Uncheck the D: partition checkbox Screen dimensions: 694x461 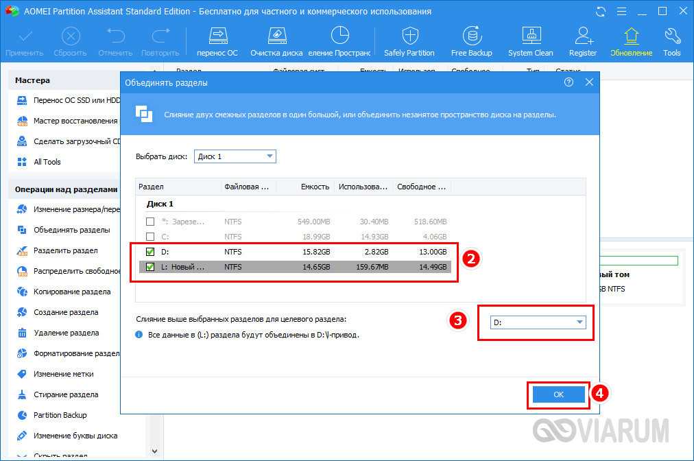pyautogui.click(x=150, y=252)
